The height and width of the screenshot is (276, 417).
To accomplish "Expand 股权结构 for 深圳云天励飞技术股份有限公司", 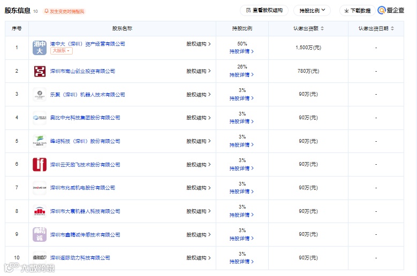I will [x=199, y=165].
